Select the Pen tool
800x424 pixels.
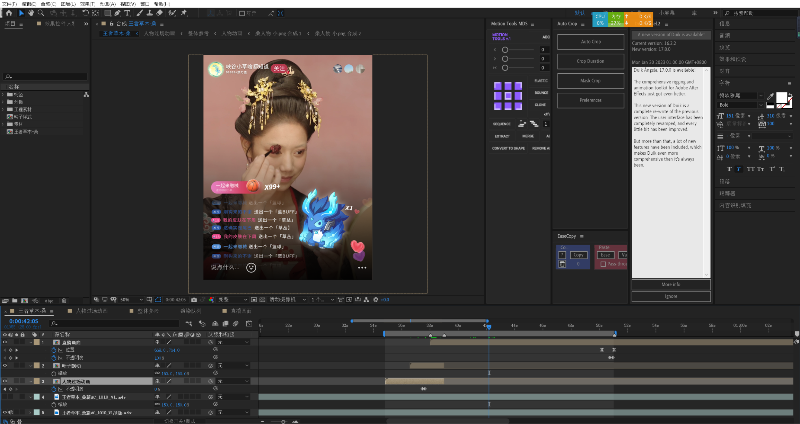(x=117, y=13)
